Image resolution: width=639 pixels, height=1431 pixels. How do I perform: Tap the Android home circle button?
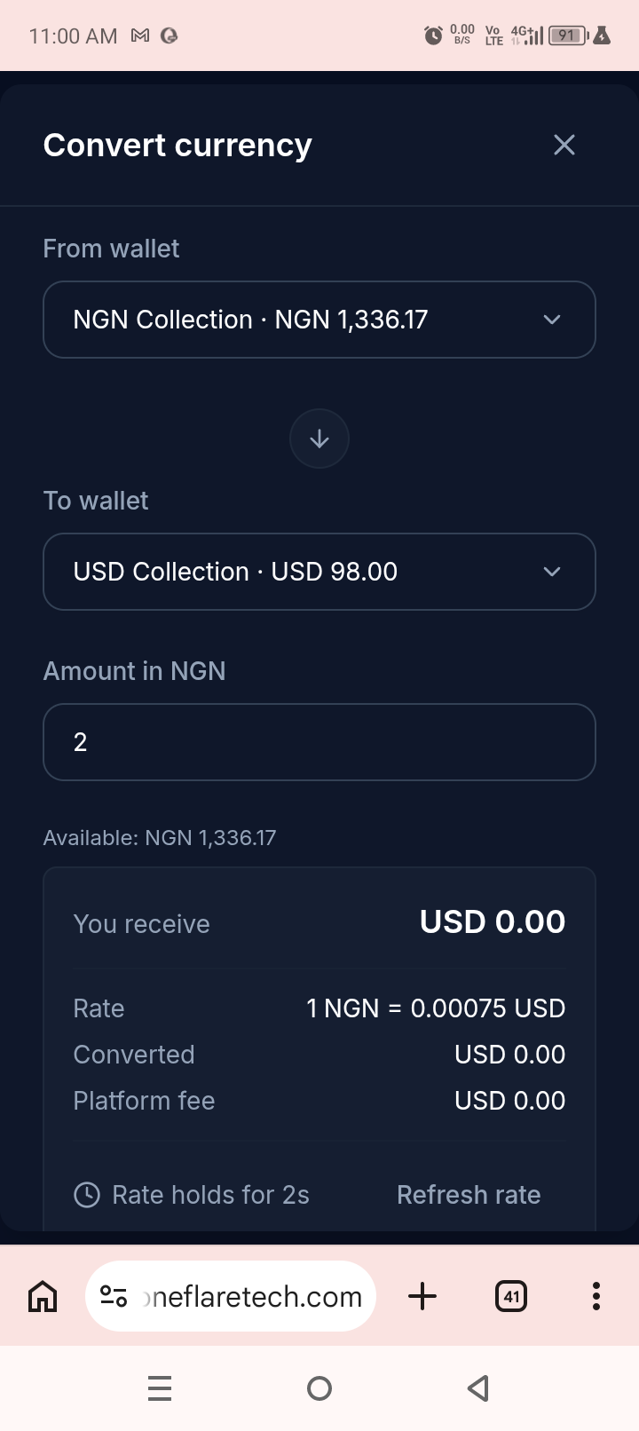click(319, 1388)
